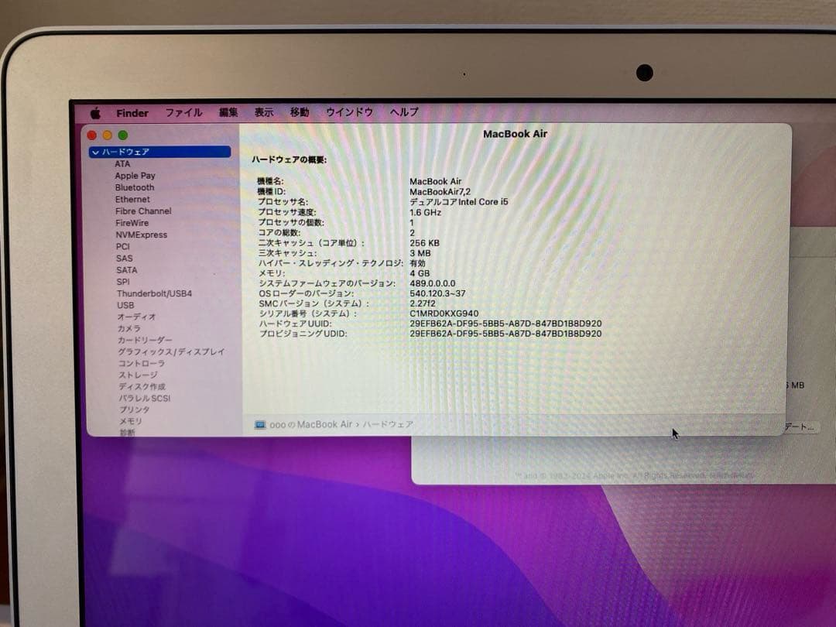The width and height of the screenshot is (836, 627).
Task: View USB device information
Action: click(125, 305)
